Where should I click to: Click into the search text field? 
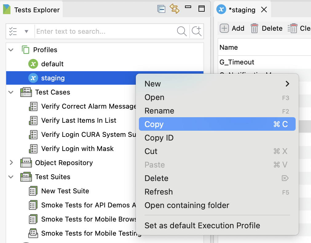tap(105, 31)
